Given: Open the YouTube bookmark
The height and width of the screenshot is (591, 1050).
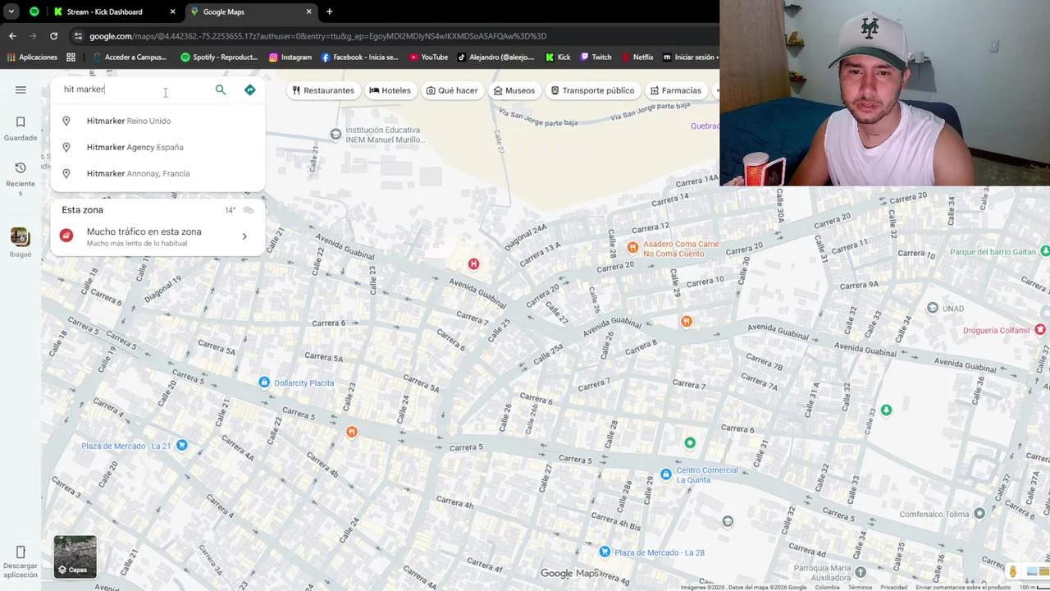Looking at the screenshot, I should (x=428, y=57).
